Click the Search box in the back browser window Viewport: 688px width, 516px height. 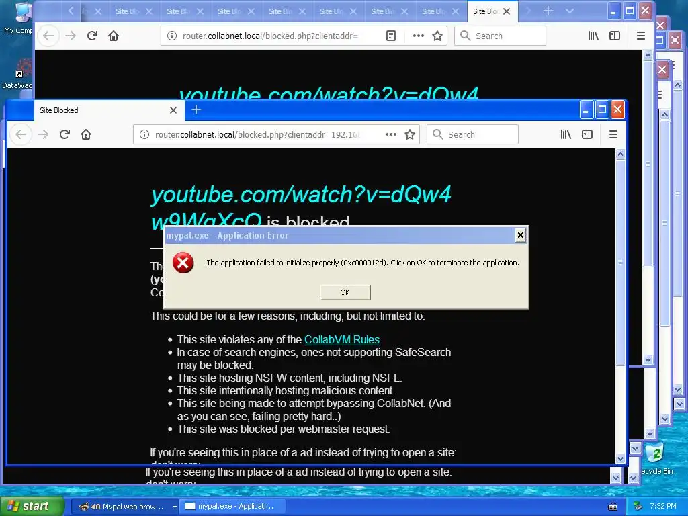(500, 36)
